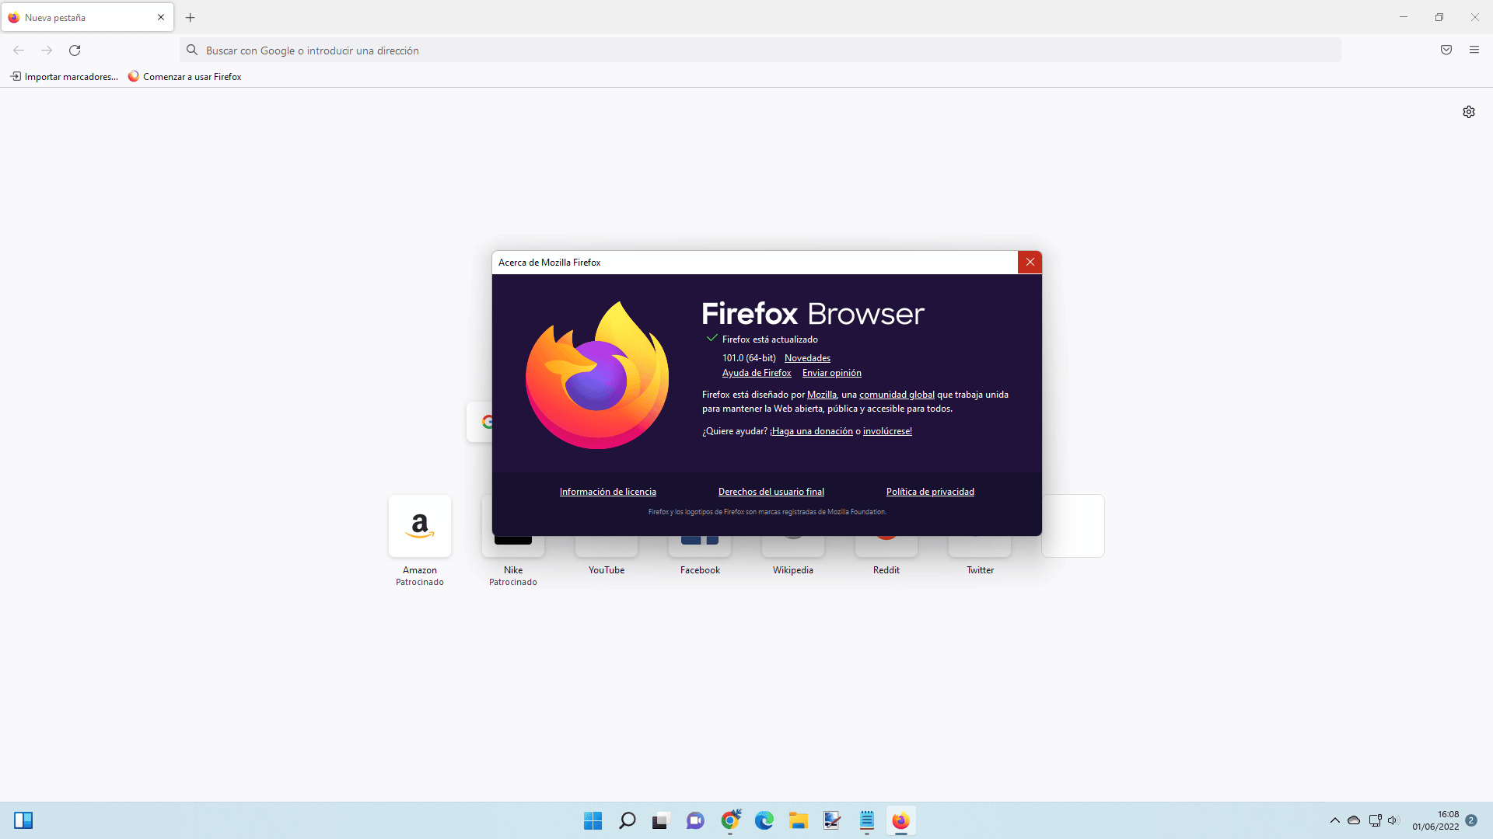Close the Acerca de Mozilla Firefox dialog
Viewport: 1493px width, 839px height.
(1030, 263)
